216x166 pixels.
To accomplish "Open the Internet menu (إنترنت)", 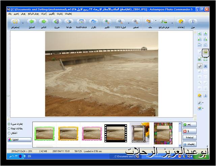I will point(60,14).
